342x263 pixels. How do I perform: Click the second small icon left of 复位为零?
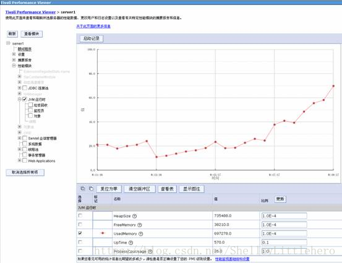point(91,189)
